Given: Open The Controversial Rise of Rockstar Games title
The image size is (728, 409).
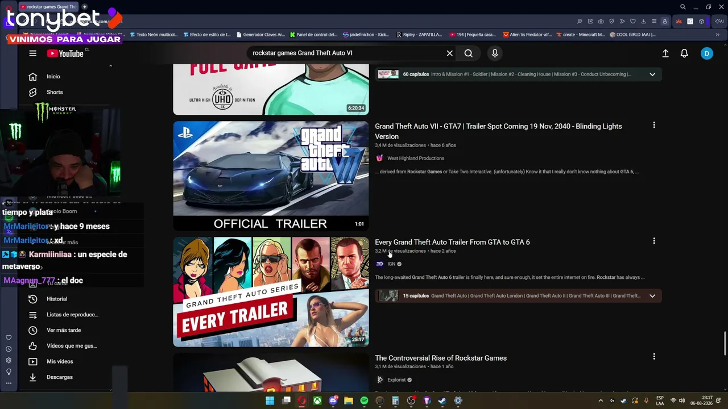Looking at the screenshot, I should point(441,358).
